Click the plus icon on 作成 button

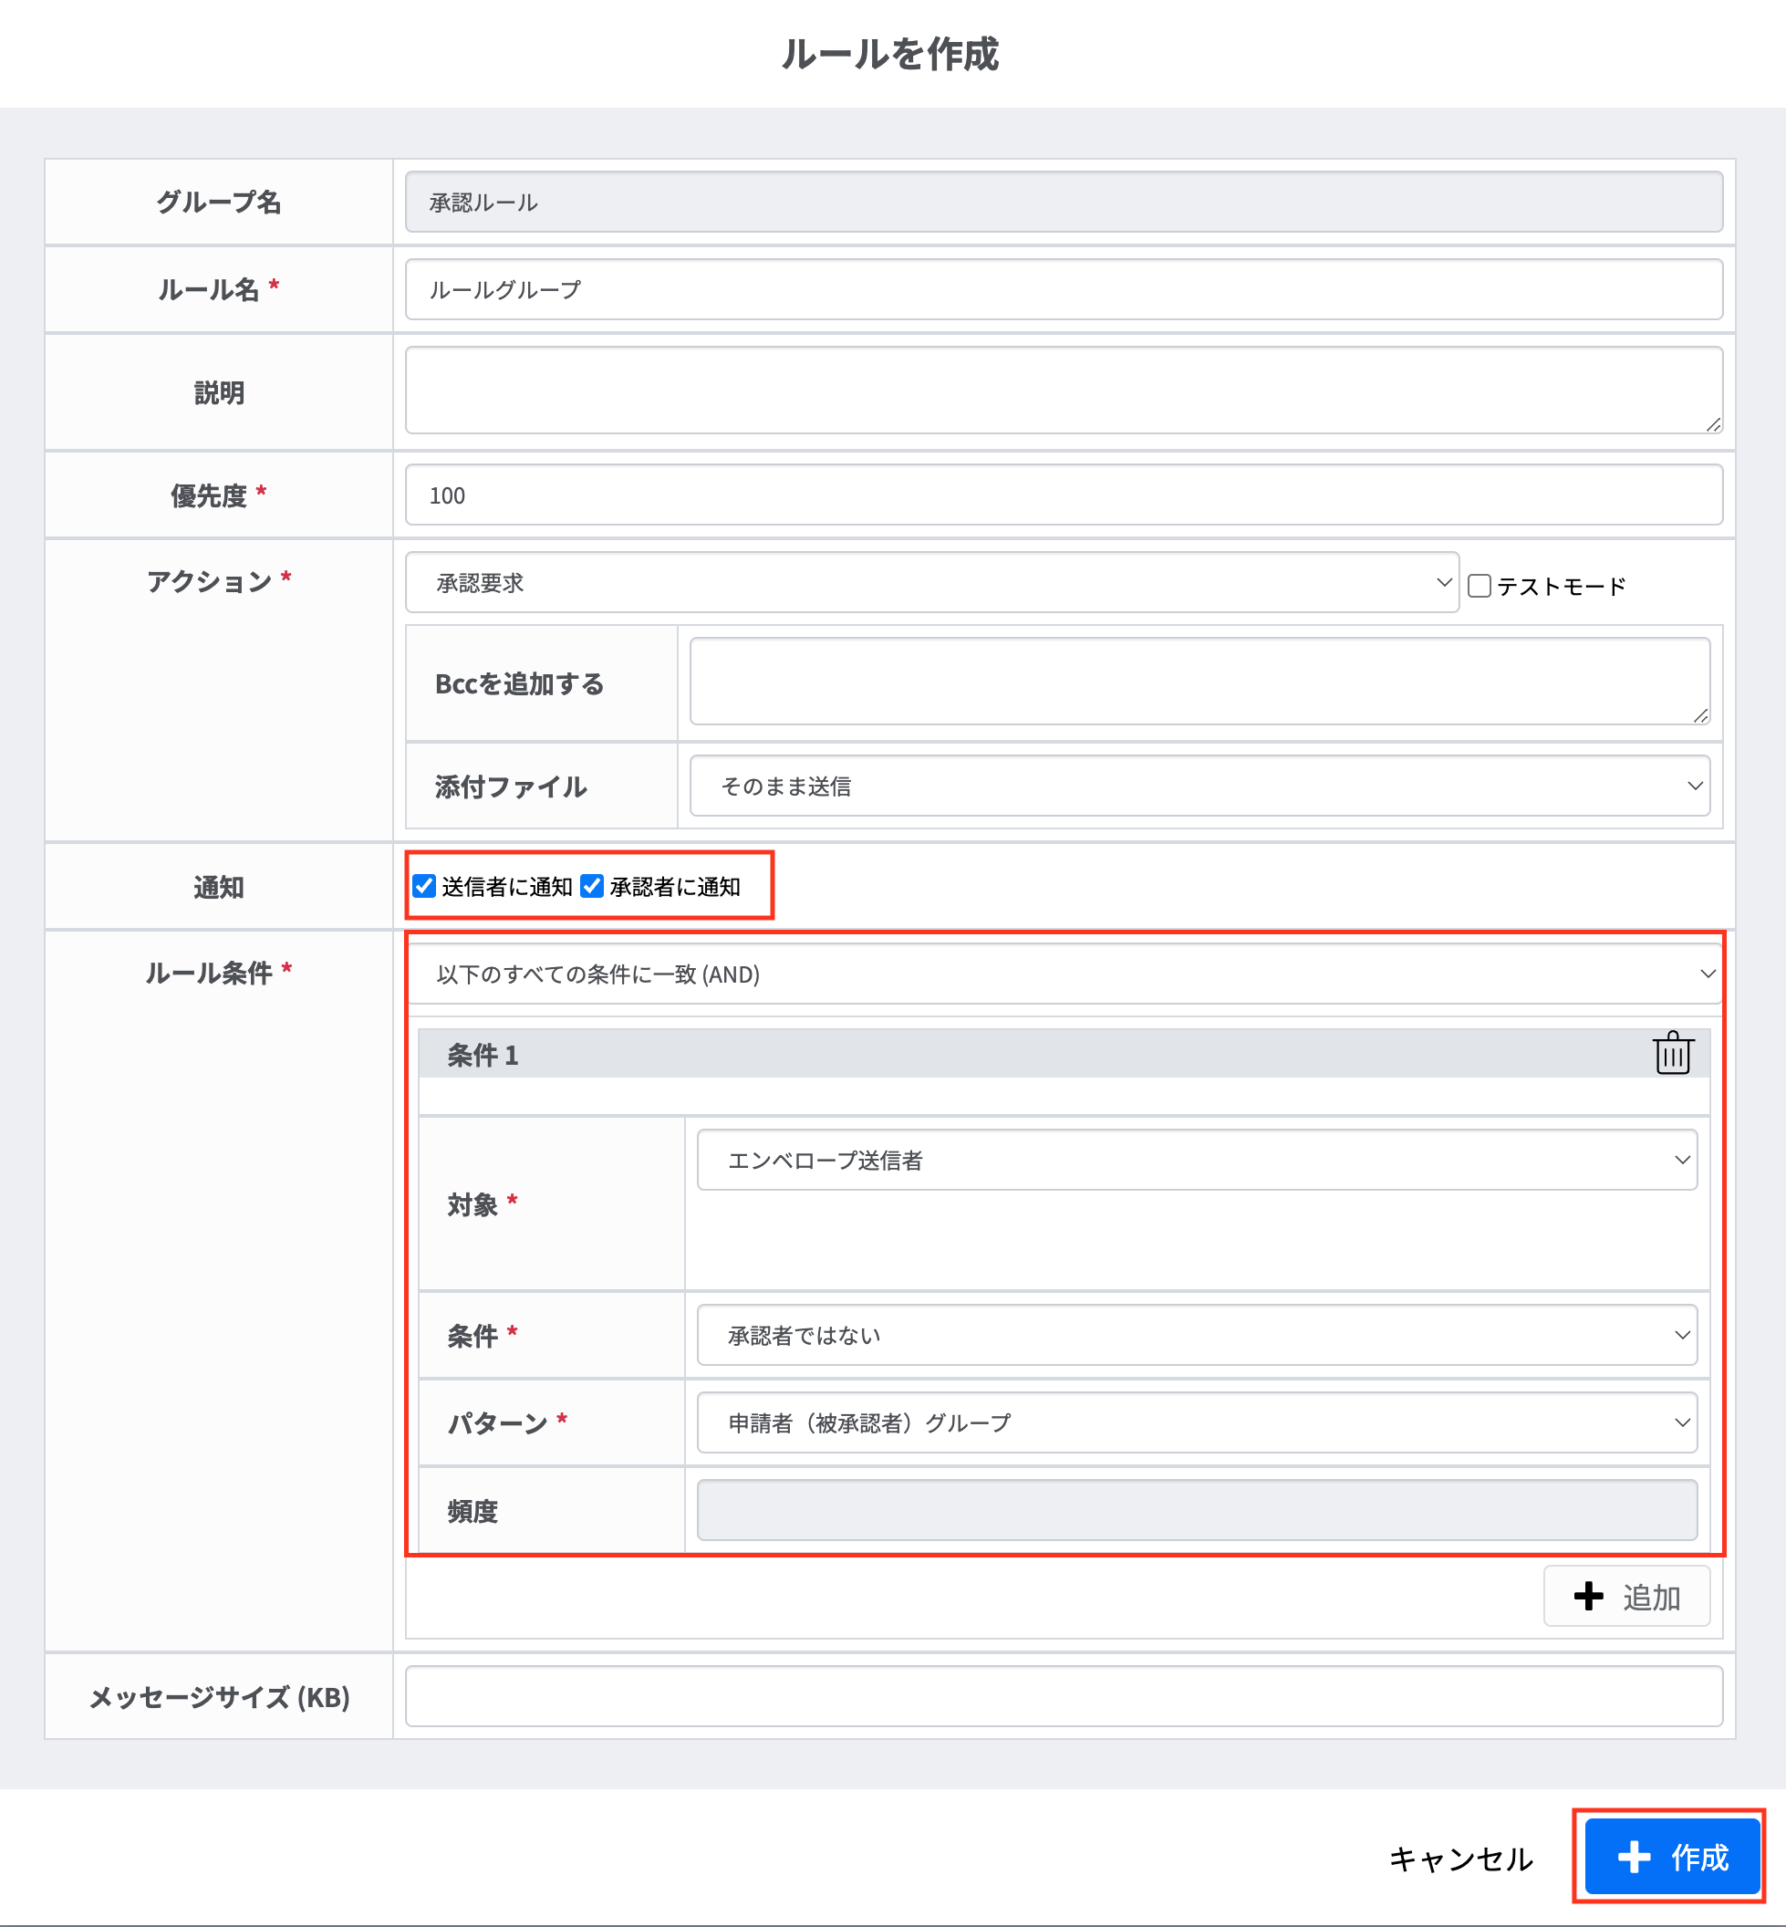click(1635, 1857)
